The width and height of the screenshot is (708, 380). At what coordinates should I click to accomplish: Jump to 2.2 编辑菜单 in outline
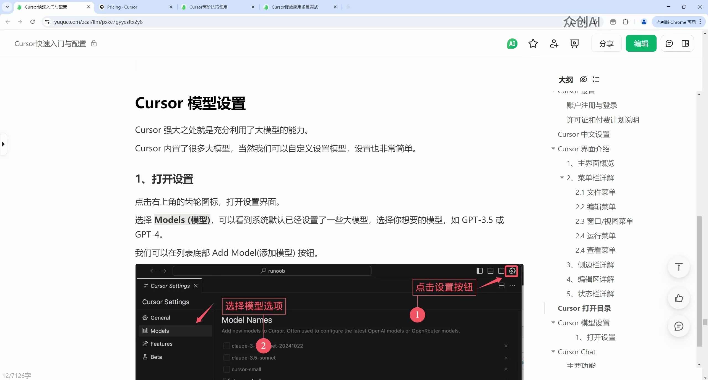(x=595, y=207)
